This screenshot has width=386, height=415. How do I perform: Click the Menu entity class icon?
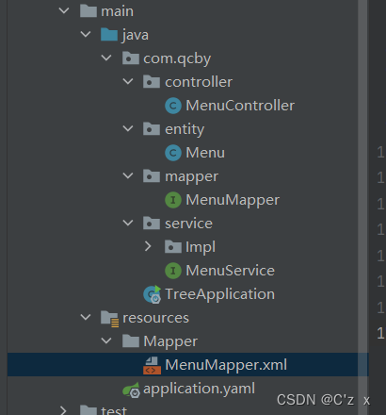pyautogui.click(x=173, y=153)
